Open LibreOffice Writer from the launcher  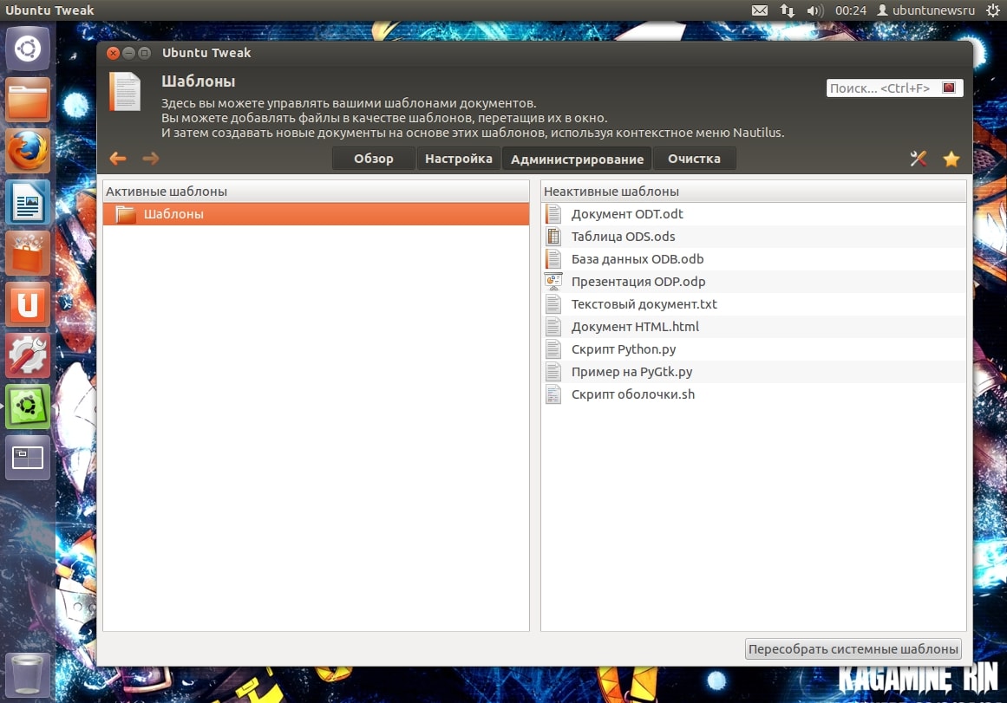click(28, 202)
